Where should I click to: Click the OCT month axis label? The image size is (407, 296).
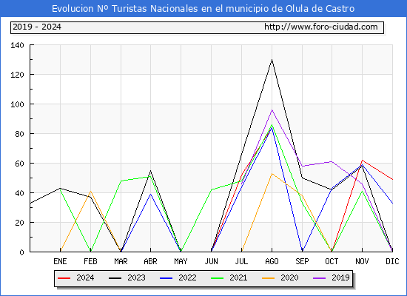332,261
